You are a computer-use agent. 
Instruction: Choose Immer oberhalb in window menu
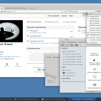click(x=94, y=28)
